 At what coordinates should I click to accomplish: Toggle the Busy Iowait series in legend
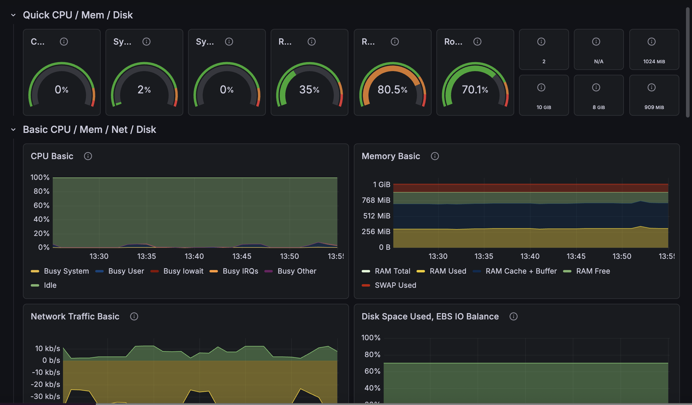(x=184, y=271)
